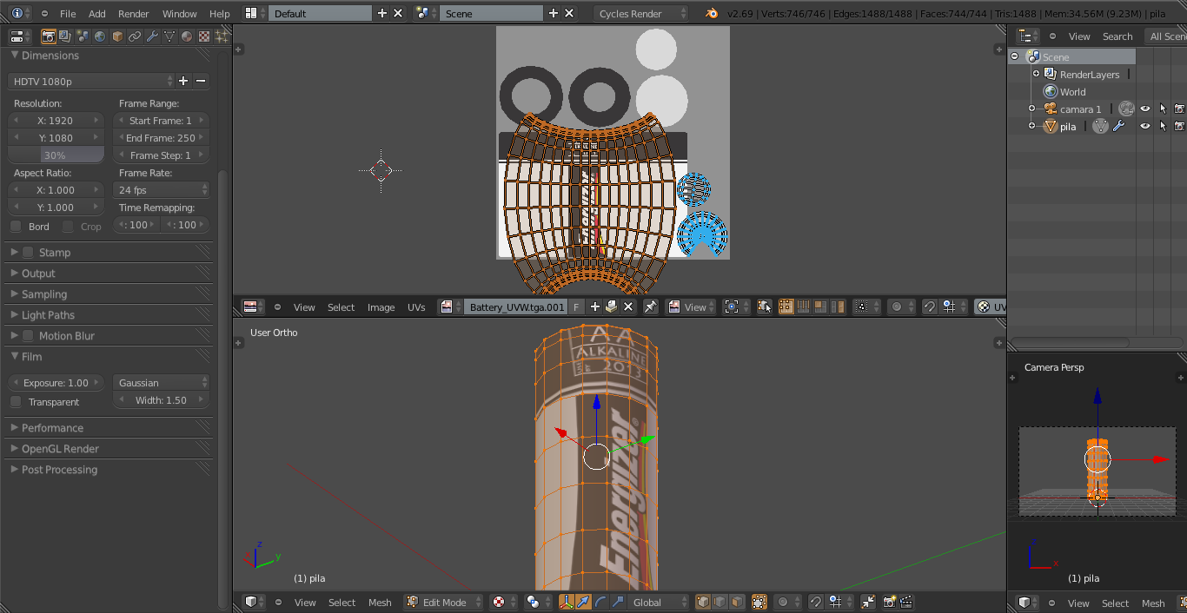Toggle renderability of pila object
1187x613 pixels.
(x=1179, y=126)
